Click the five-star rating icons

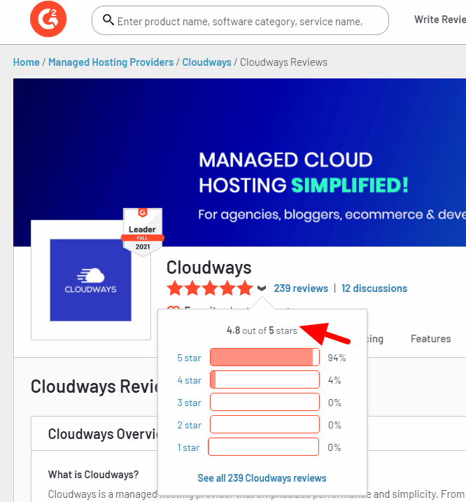coord(210,288)
